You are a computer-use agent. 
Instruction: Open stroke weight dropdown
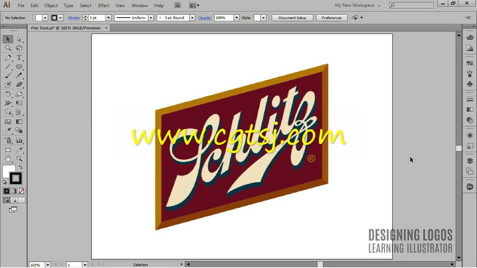(109, 18)
